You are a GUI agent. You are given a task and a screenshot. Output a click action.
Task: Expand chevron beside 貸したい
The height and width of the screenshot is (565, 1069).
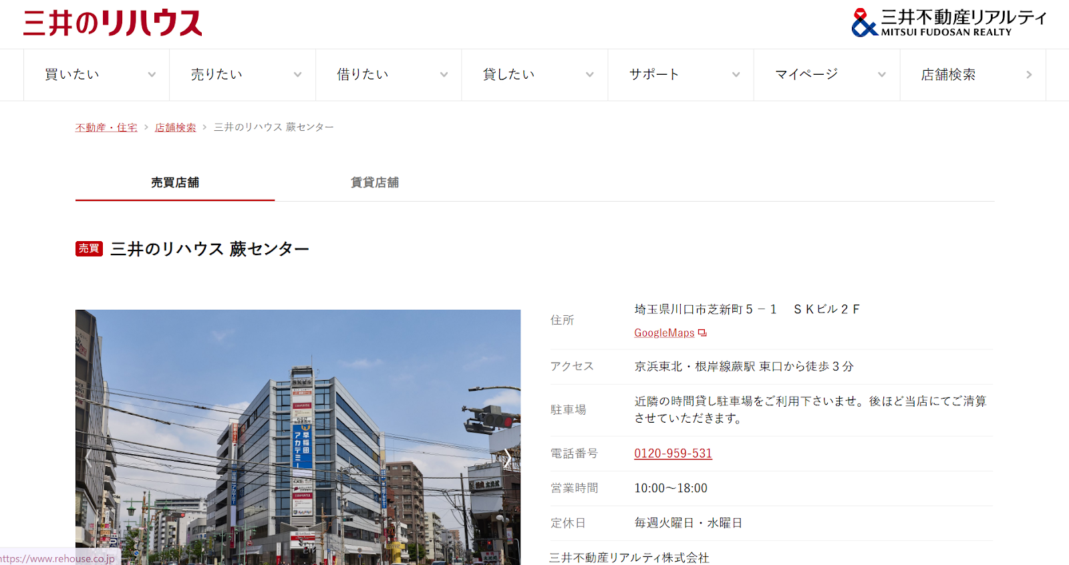(589, 75)
